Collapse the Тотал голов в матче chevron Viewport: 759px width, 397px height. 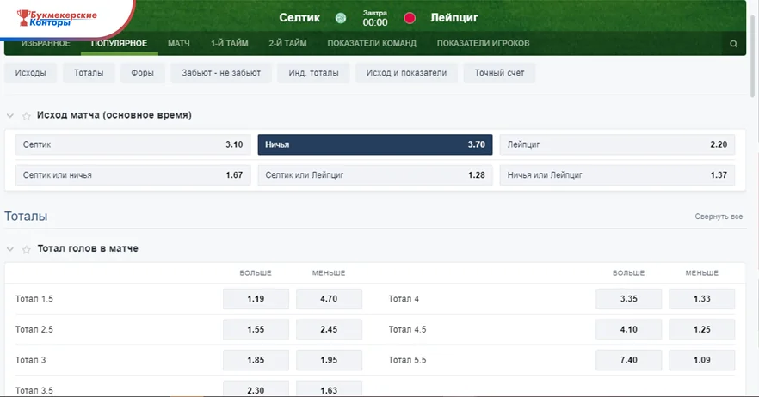point(9,249)
